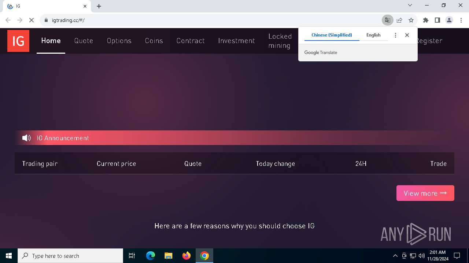Image resolution: width=469 pixels, height=263 pixels.
Task: Open a new browser tab
Action: click(99, 6)
